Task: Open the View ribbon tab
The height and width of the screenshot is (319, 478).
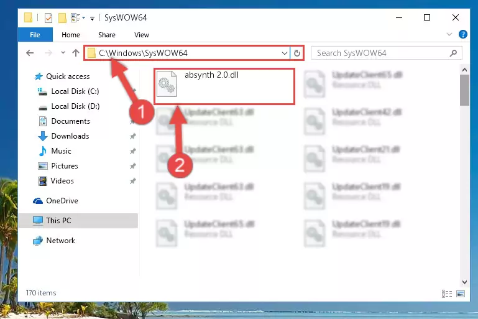Action: (x=142, y=35)
